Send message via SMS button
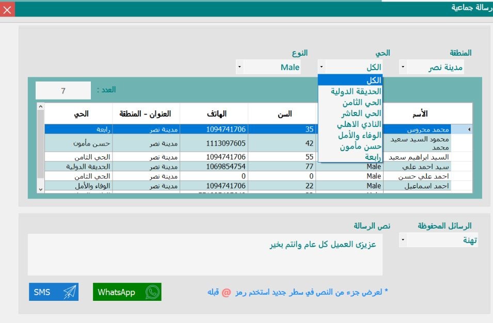Image resolution: width=493 pixels, height=323 pixels. click(x=54, y=292)
